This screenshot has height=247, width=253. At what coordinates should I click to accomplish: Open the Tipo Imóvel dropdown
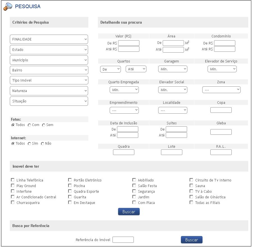point(49,80)
